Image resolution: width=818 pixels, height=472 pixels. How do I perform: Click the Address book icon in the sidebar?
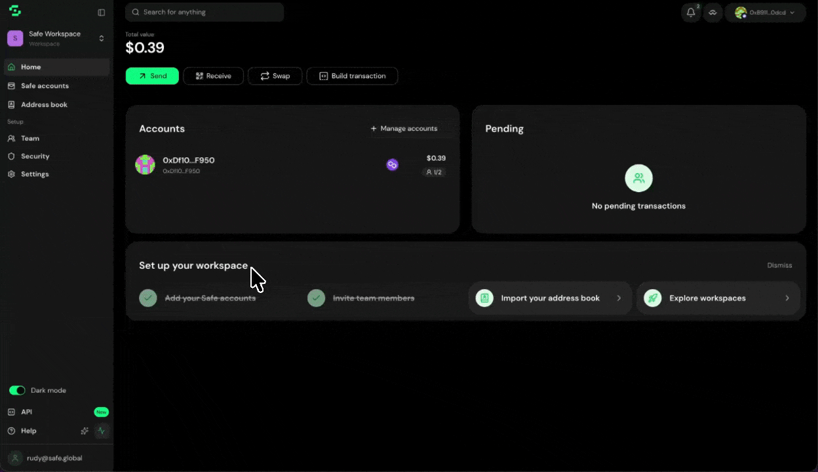[x=11, y=105]
